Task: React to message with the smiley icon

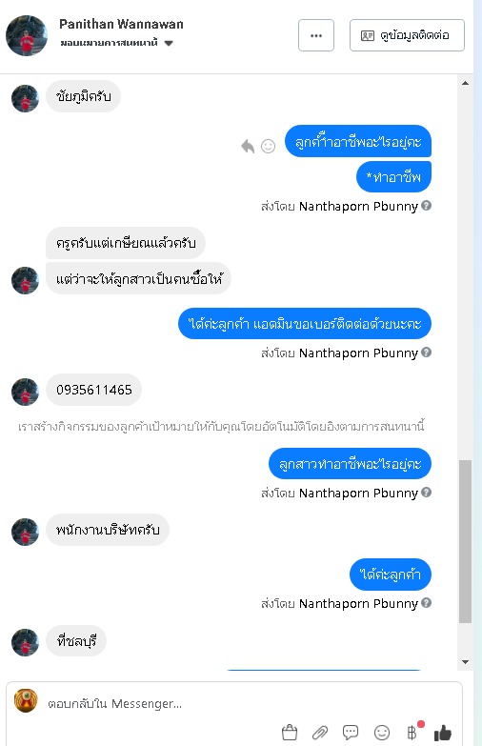Action: point(269,146)
